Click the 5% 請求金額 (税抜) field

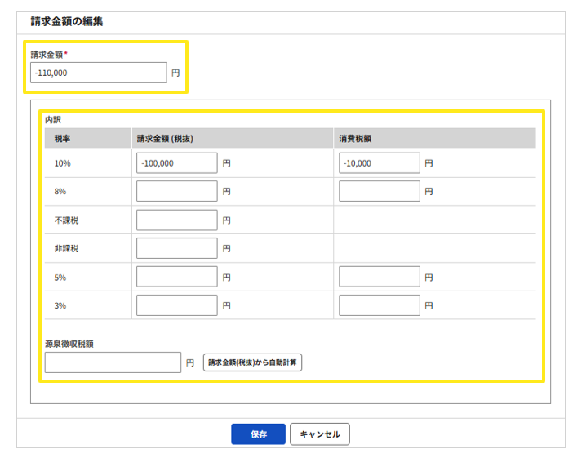tap(177, 277)
